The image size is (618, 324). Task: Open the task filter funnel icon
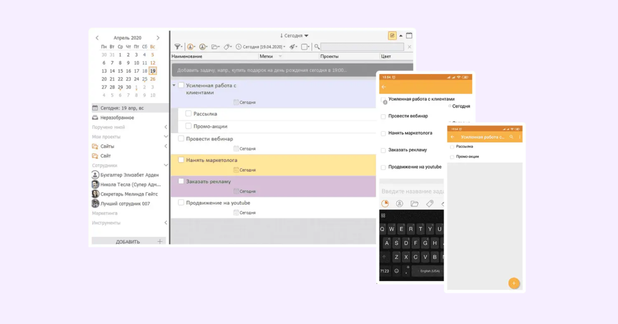pyautogui.click(x=178, y=47)
